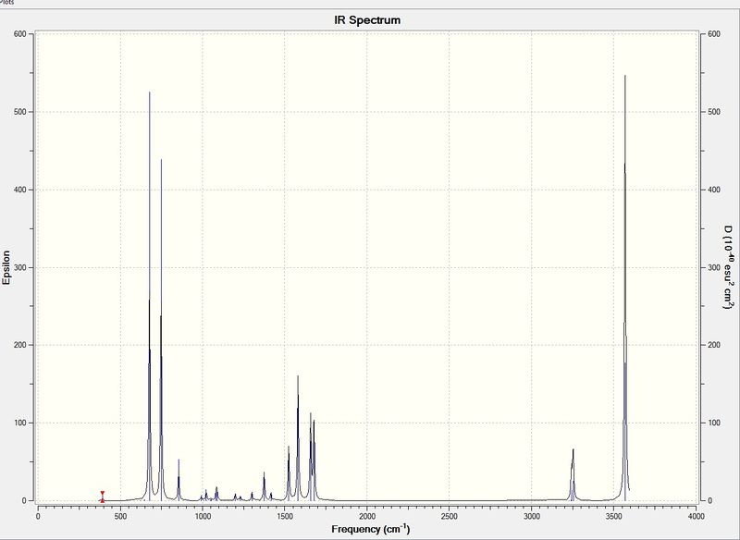Click the Frequency (cm-1) axis label
The width and height of the screenshot is (740, 540).
371,529
